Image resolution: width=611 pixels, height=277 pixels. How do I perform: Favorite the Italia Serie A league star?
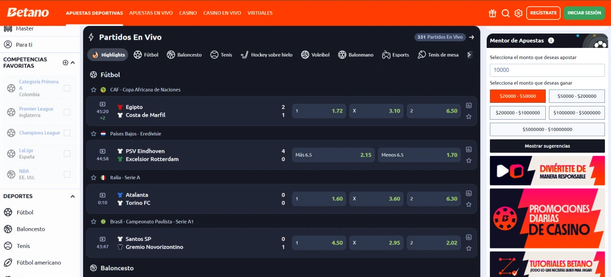point(93,178)
